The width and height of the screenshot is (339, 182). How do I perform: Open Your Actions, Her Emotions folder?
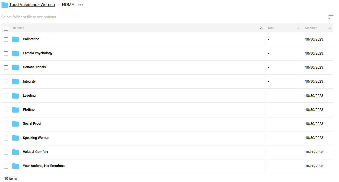(44, 166)
